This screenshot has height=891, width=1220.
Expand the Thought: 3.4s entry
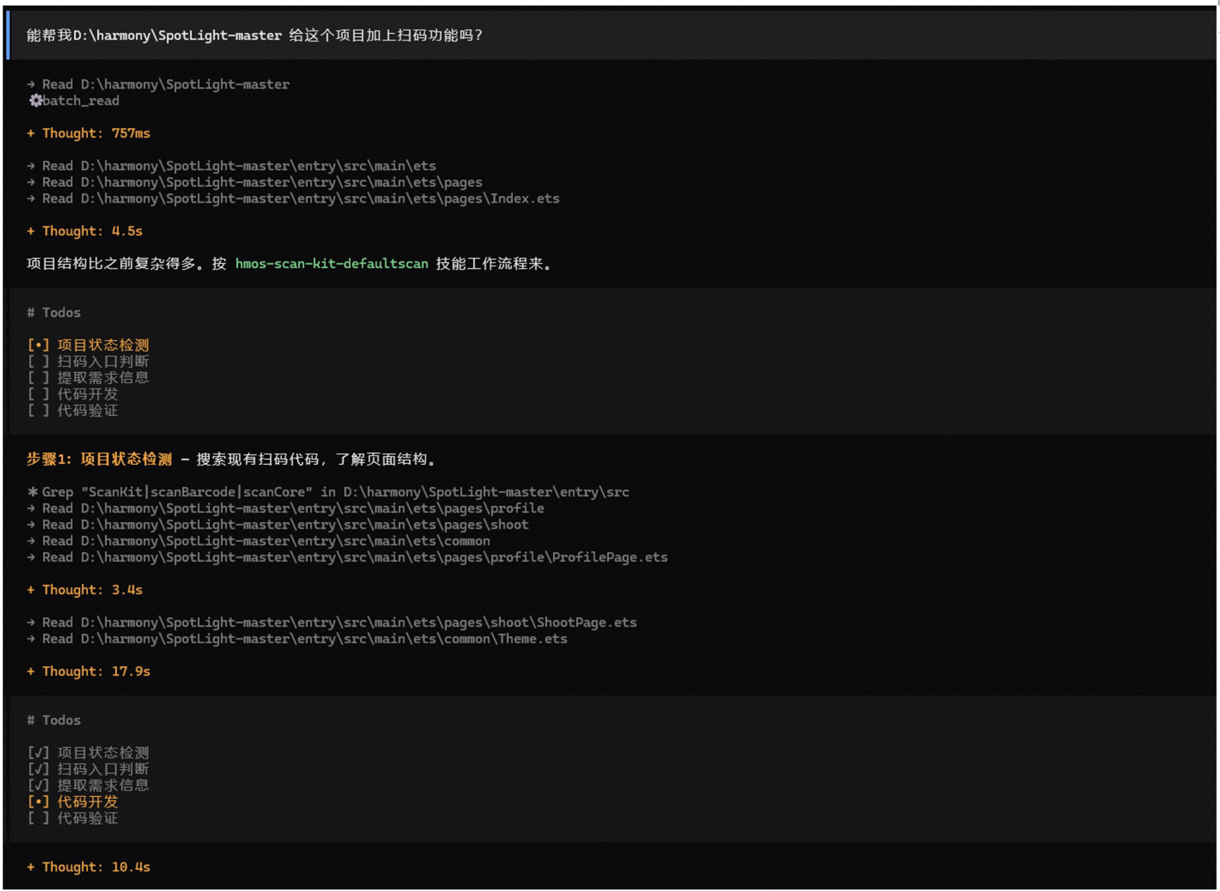(84, 590)
